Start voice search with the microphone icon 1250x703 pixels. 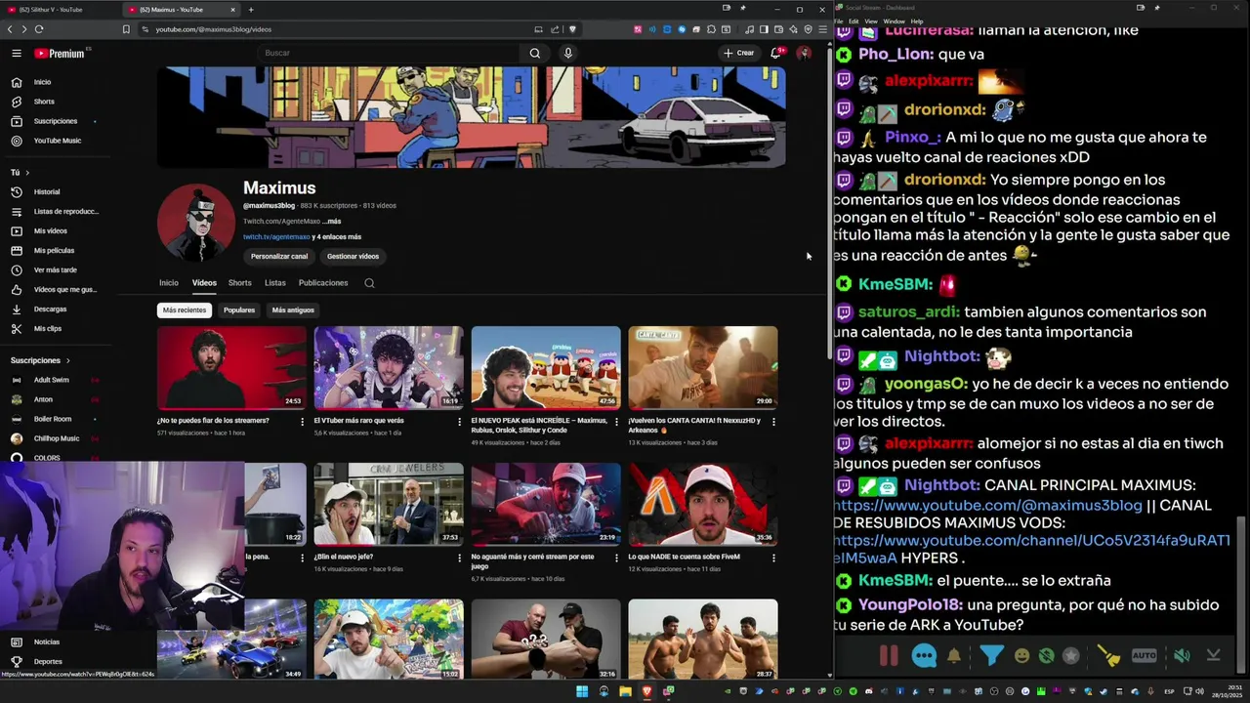point(567,53)
